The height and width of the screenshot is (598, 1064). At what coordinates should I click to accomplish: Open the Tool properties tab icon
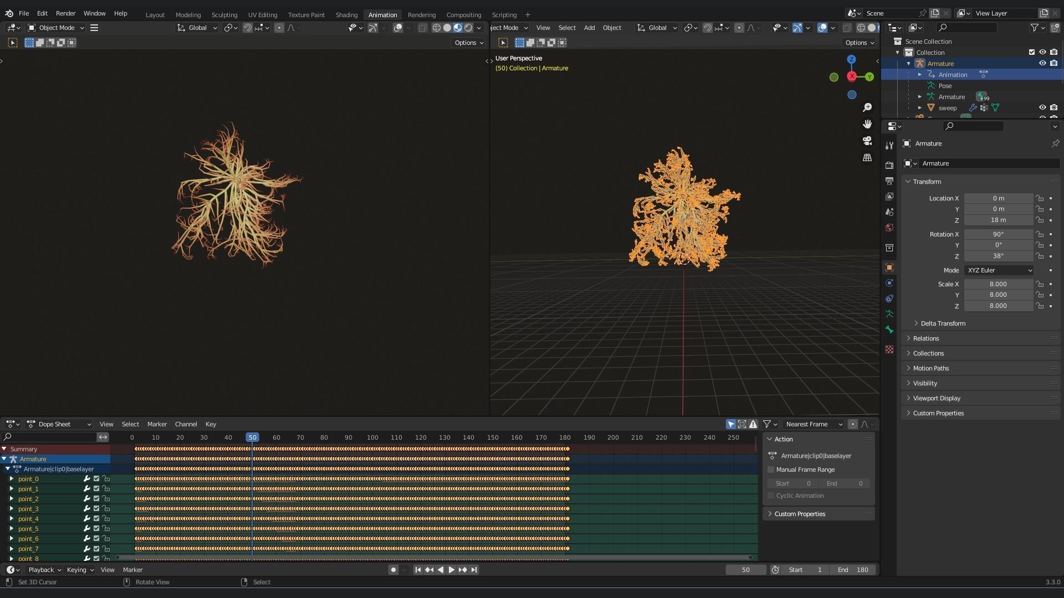tap(889, 146)
